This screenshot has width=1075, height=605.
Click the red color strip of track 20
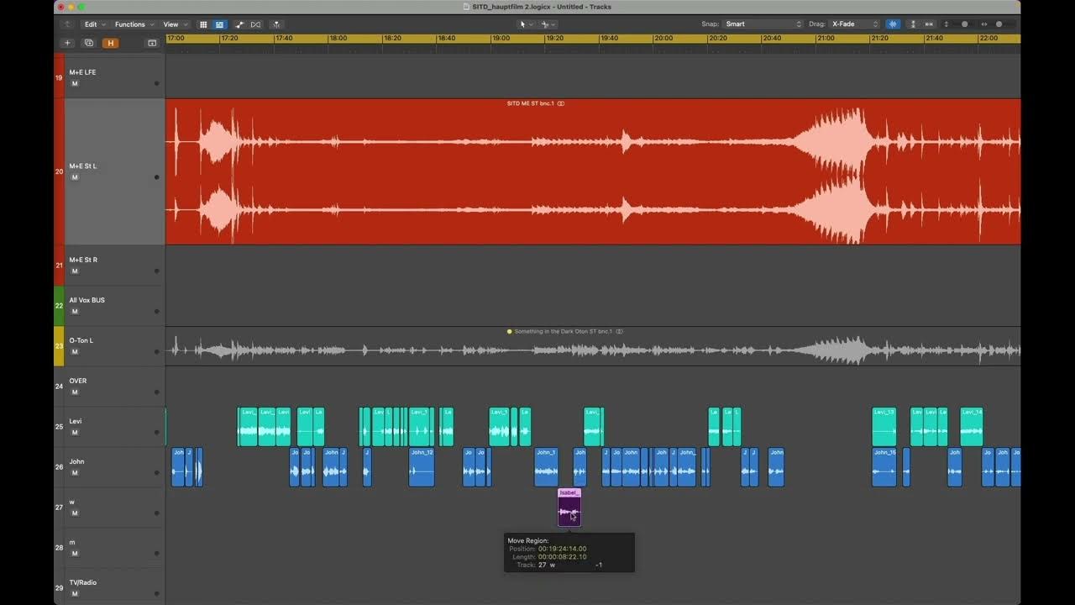59,171
